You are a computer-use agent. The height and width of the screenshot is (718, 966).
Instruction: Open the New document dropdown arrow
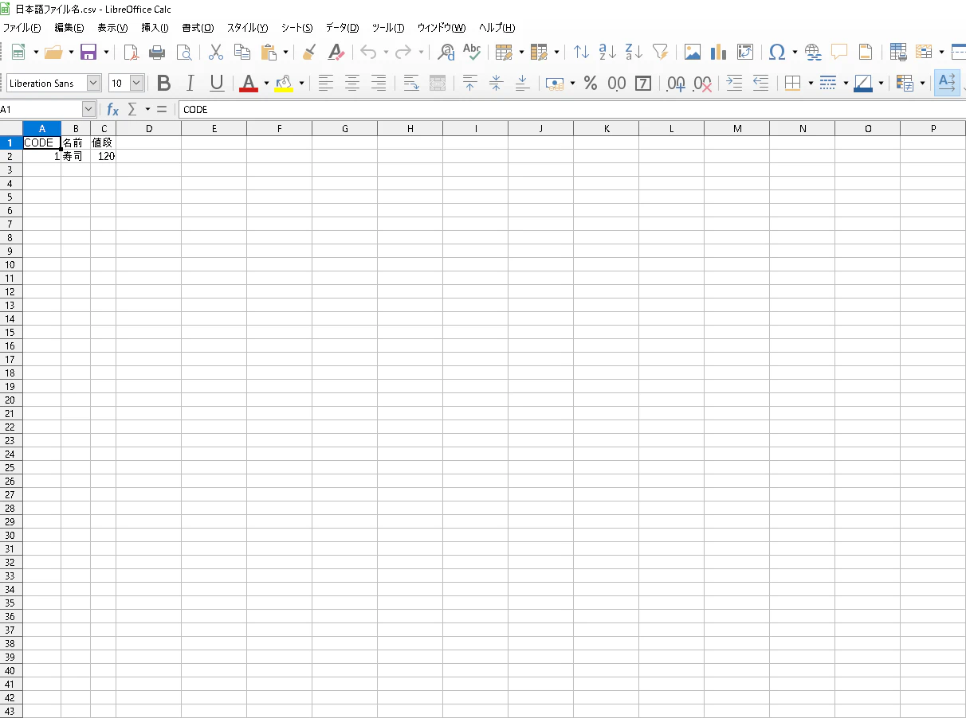point(36,53)
